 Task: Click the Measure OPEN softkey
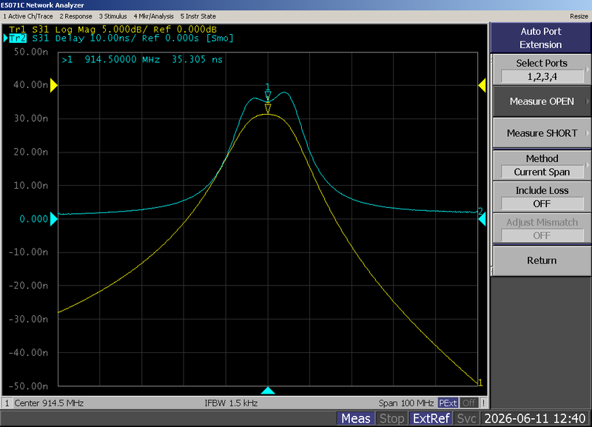click(x=542, y=101)
